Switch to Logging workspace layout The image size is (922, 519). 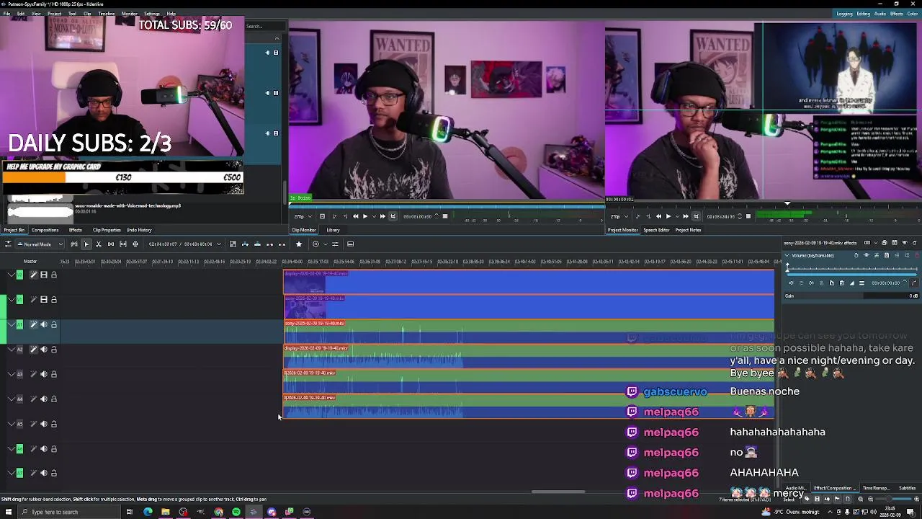(x=844, y=14)
